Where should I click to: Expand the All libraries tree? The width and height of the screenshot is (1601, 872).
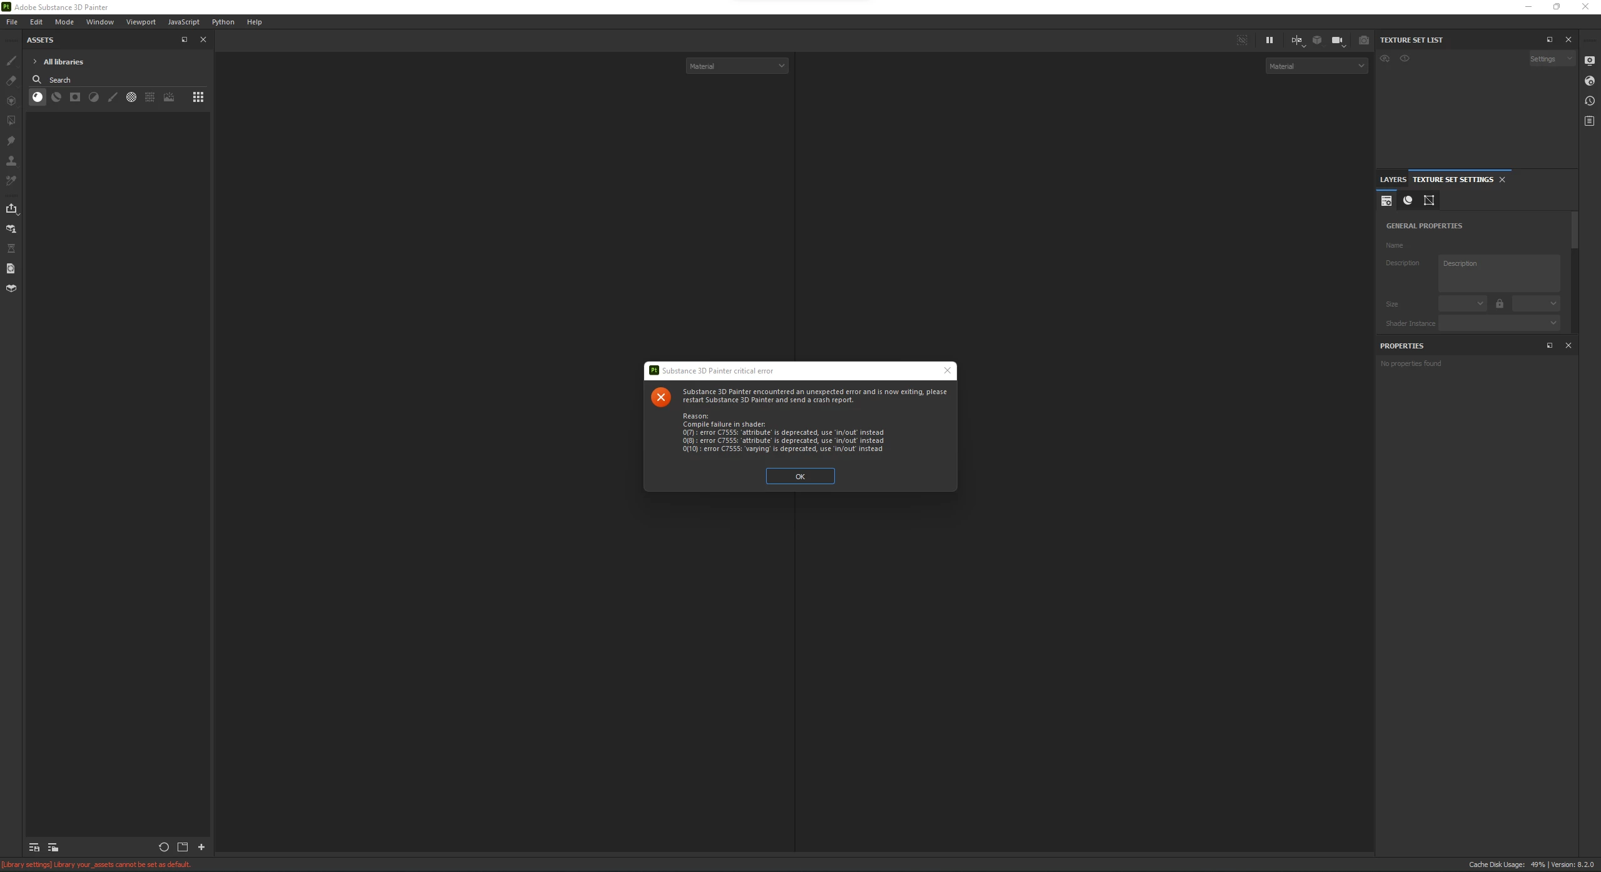coord(35,61)
